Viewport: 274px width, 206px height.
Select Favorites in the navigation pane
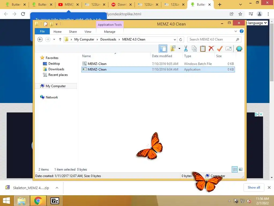[x=52, y=58]
